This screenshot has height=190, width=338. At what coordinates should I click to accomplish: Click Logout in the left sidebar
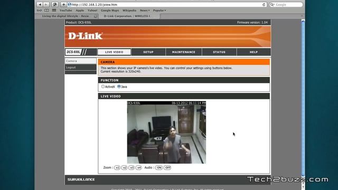pyautogui.click(x=81, y=68)
